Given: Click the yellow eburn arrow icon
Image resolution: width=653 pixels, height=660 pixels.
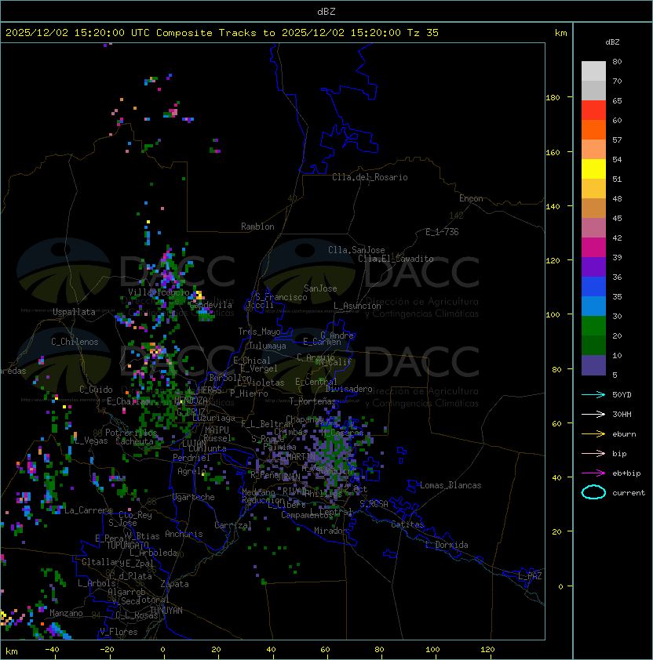Looking at the screenshot, I should click(x=593, y=434).
